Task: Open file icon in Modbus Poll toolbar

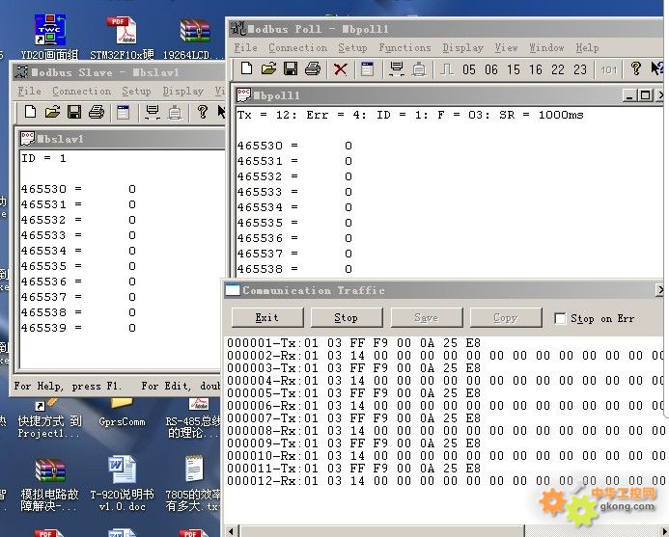Action: 268,68
